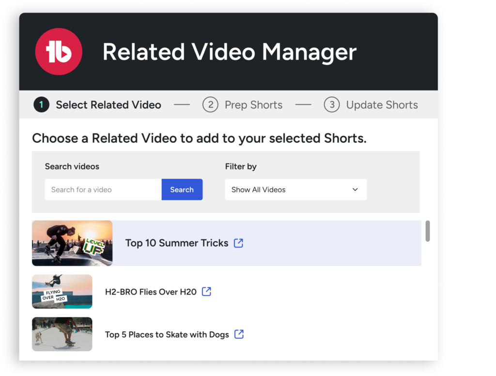Click the step 1 number circle
496x376 pixels.
[x=41, y=105]
